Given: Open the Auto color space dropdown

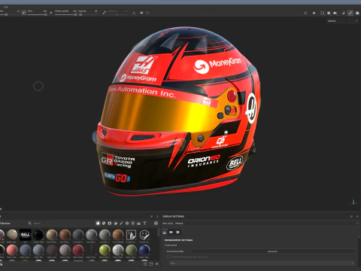Looking at the screenshot, I should tap(262, 263).
